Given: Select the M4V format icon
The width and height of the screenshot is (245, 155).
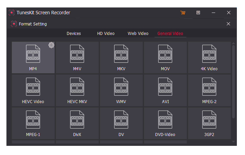Looking at the screenshot, I should click(77, 54).
